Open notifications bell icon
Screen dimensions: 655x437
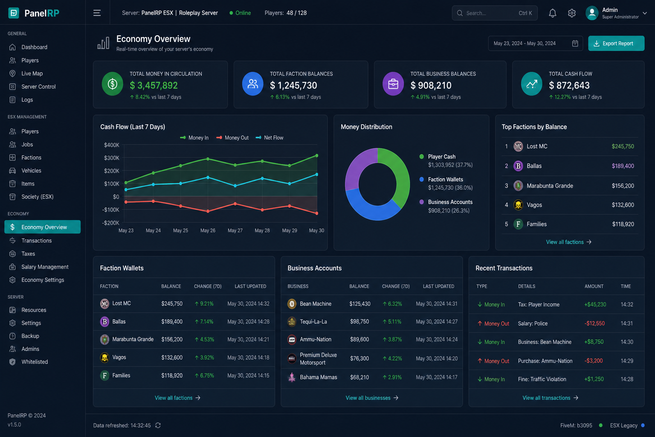[x=553, y=13]
